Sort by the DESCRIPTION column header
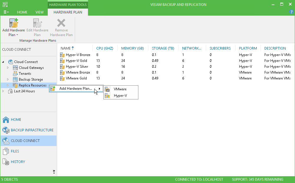 275,48
